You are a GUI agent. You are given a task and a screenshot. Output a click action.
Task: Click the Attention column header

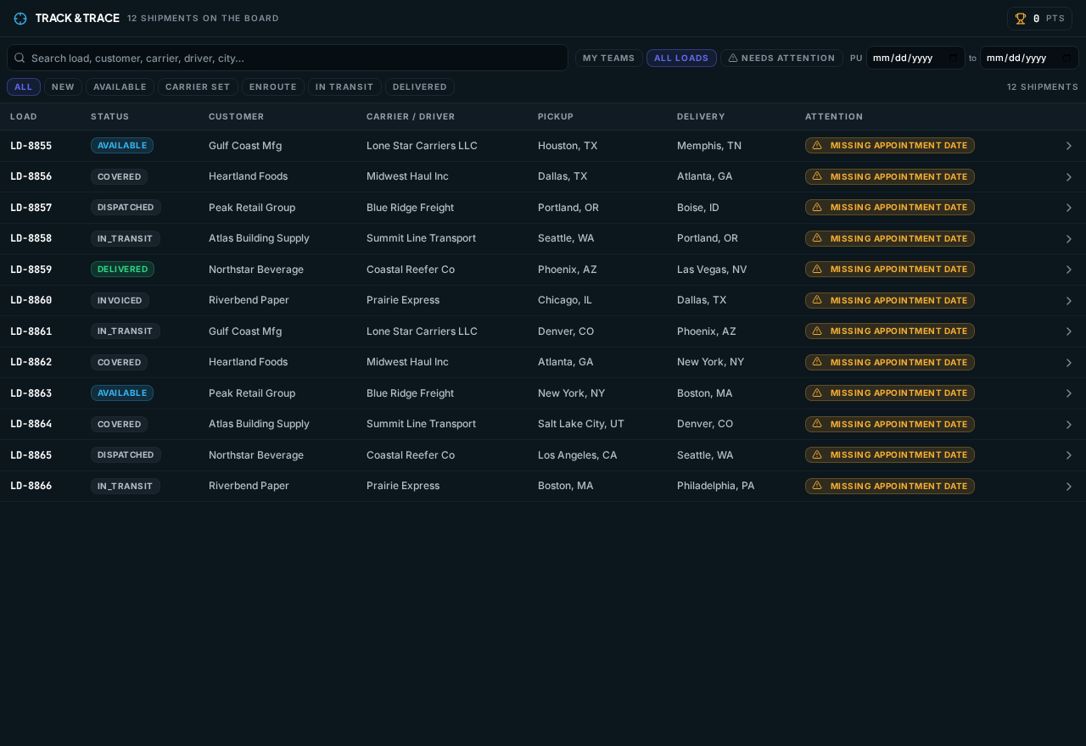[834, 117]
